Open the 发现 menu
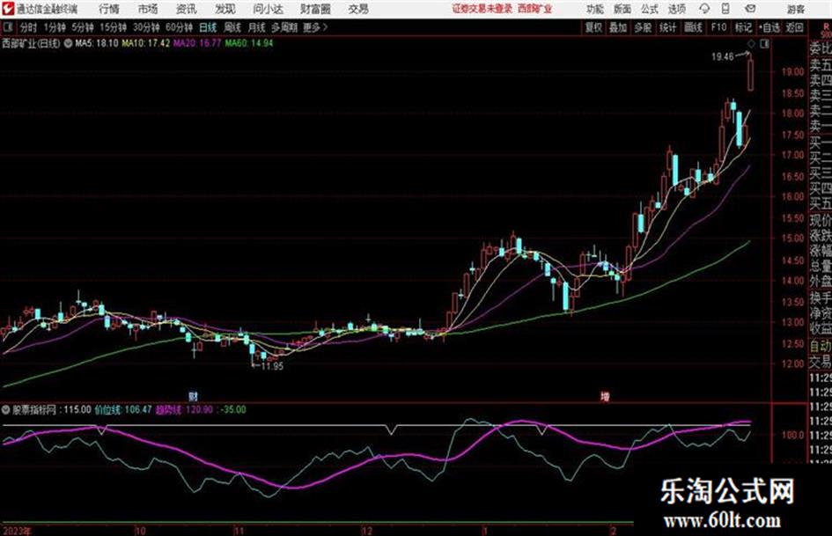This screenshot has width=832, height=536. (x=225, y=9)
